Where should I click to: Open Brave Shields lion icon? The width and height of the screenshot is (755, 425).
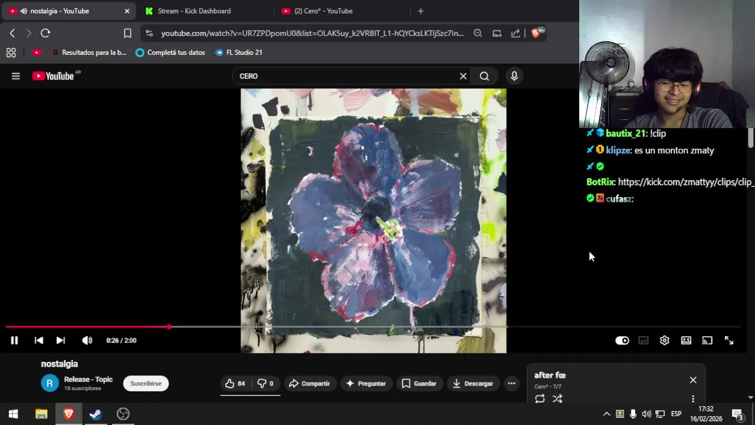pyautogui.click(x=536, y=33)
